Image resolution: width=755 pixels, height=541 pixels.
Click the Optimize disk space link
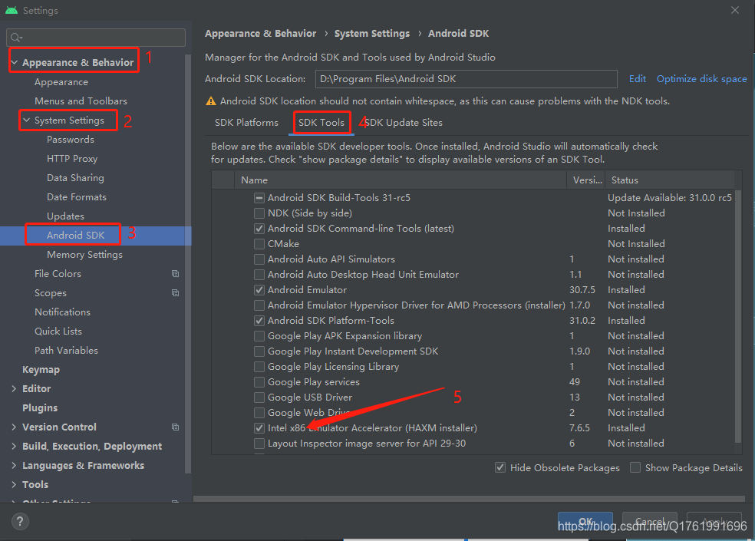(701, 79)
